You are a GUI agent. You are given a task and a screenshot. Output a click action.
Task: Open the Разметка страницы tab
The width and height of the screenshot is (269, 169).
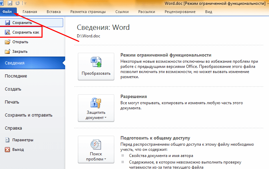tap(88, 12)
